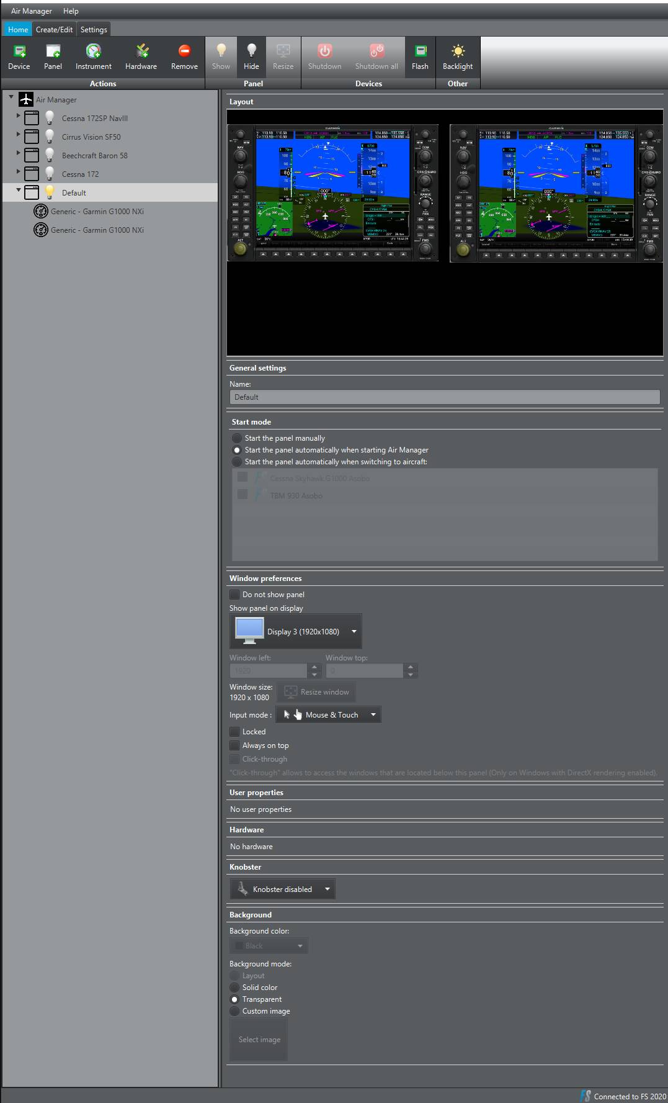Open the Hardware tool icon
The image size is (668, 1103).
(x=141, y=52)
